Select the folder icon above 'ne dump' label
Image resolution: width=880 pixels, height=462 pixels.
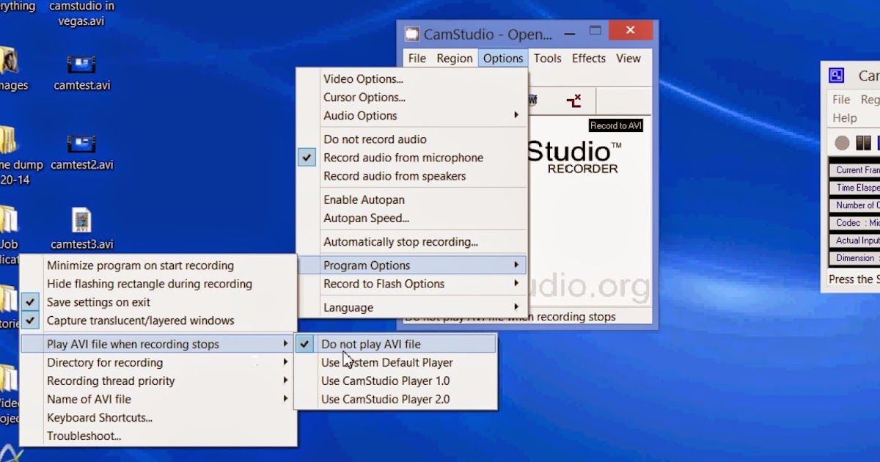[7, 140]
